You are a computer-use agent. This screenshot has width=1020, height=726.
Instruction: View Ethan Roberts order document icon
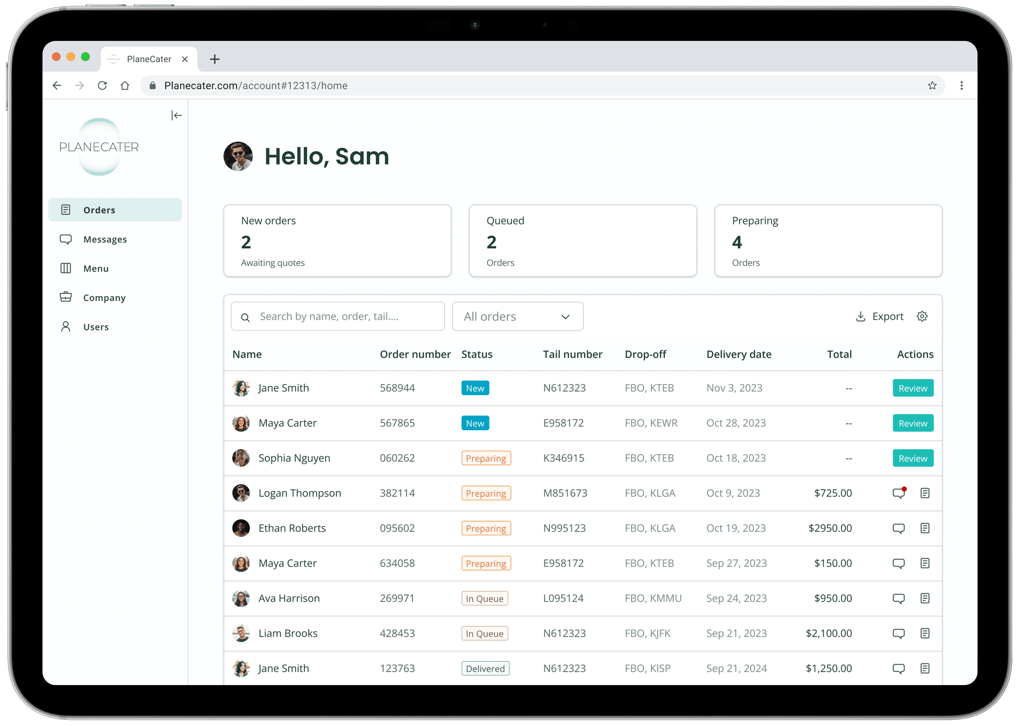[x=925, y=528]
